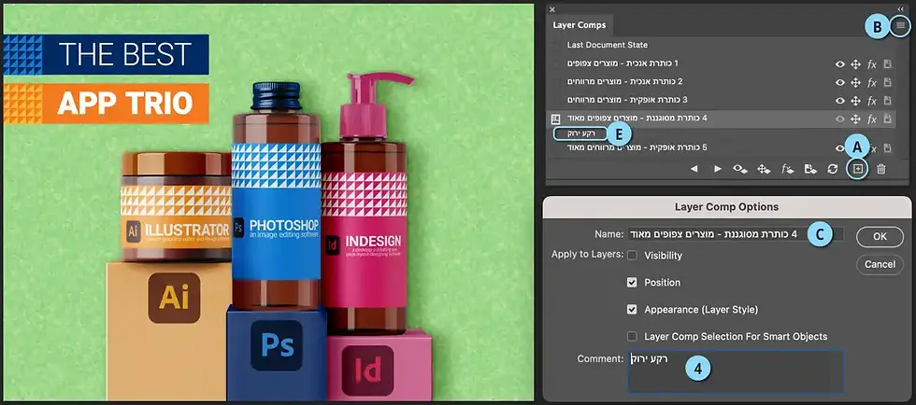The height and width of the screenshot is (405, 916).
Task: Cancel the Layer Comp Options dialog
Action: point(880,264)
